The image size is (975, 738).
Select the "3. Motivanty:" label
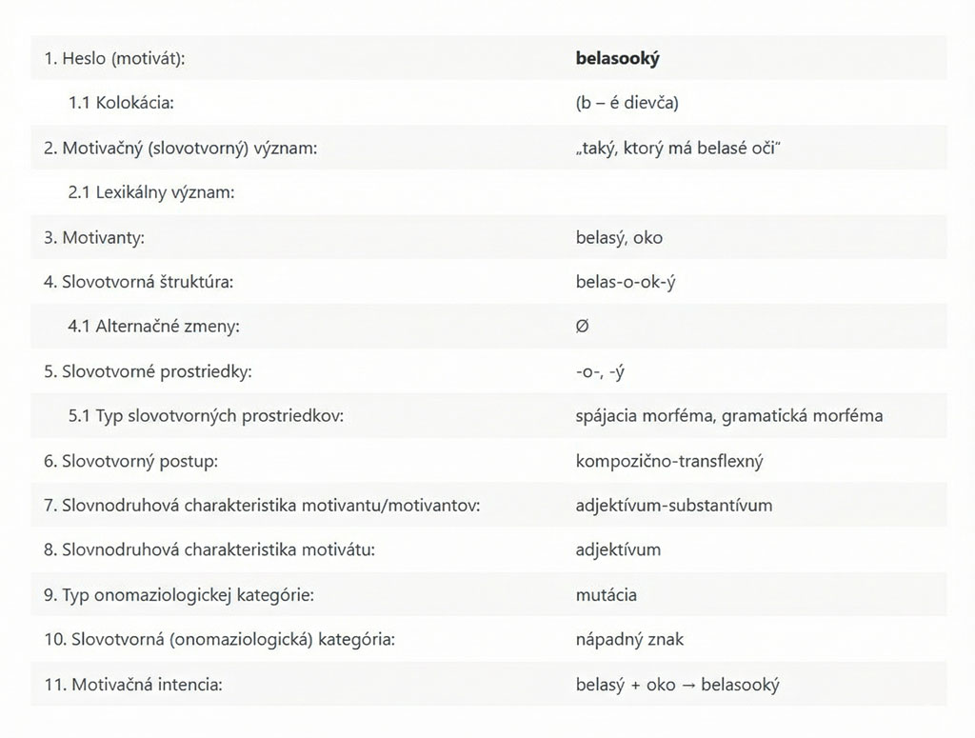coord(93,237)
